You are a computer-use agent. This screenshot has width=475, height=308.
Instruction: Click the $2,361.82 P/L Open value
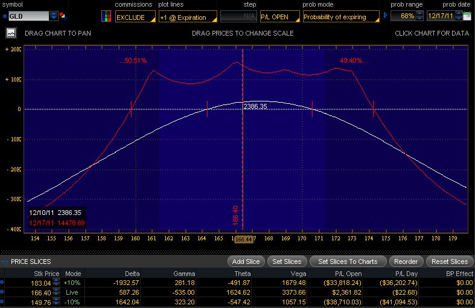coord(346,292)
